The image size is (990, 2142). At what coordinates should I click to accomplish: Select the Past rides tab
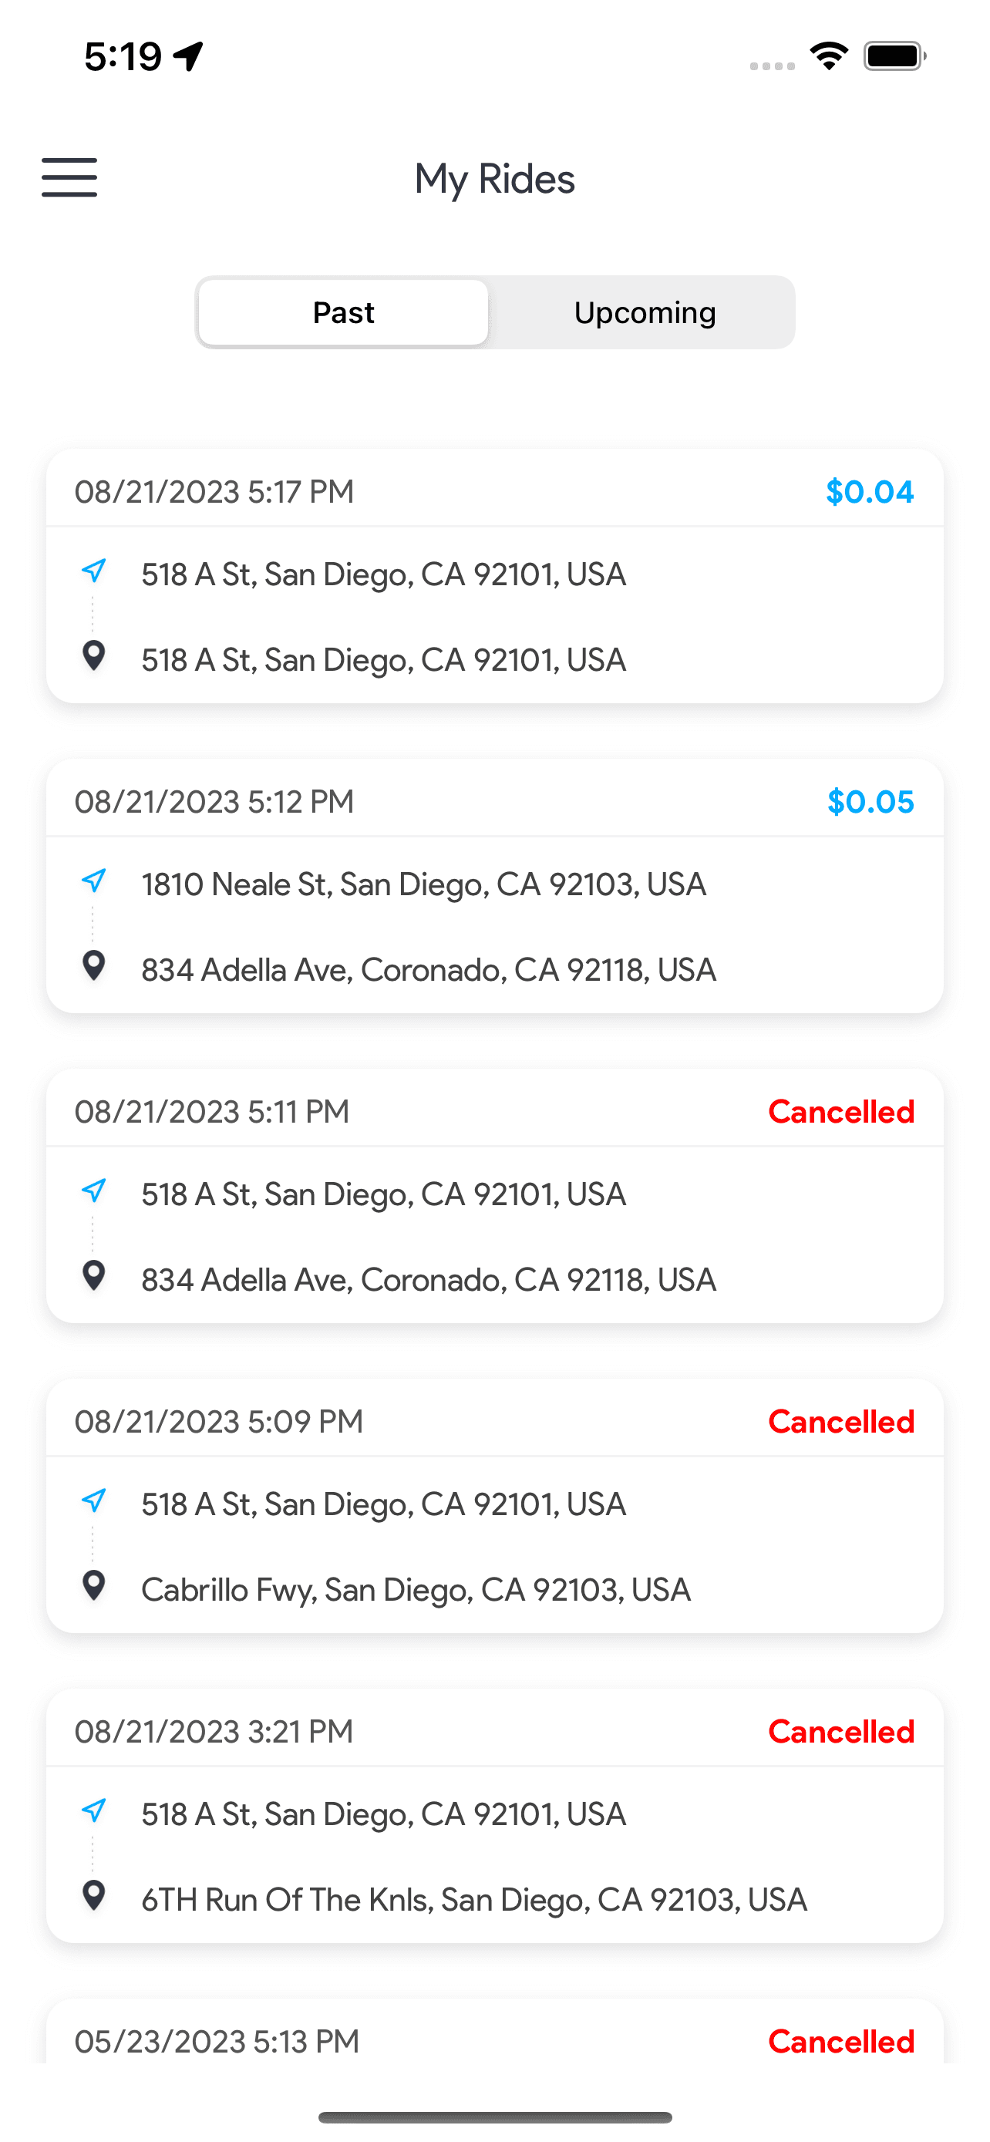click(343, 312)
